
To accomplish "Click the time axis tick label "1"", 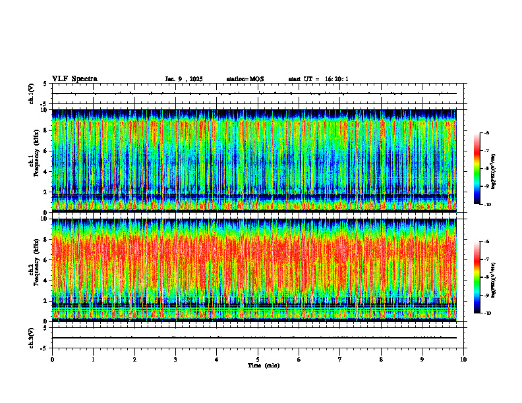I will tap(93, 360).
